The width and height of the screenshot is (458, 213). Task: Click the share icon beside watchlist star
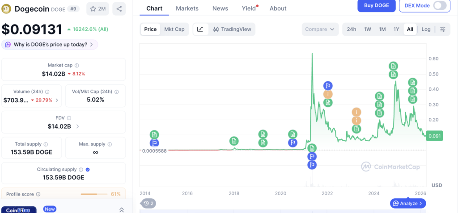point(119,8)
